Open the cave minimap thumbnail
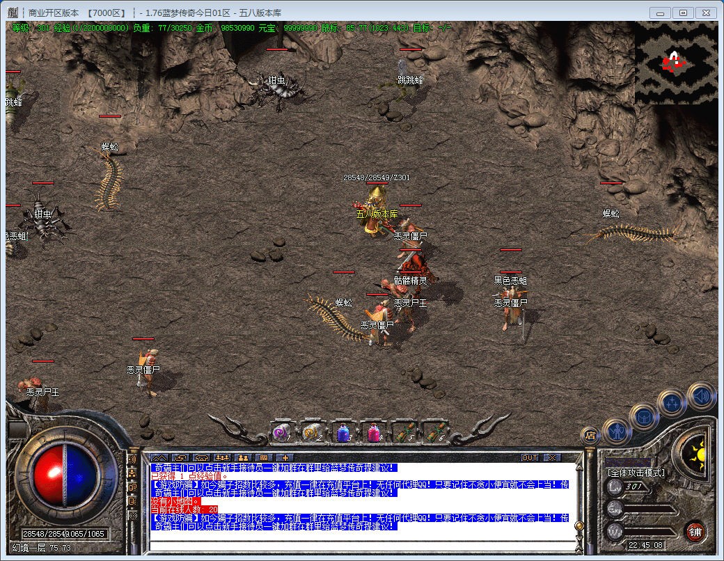The height and width of the screenshot is (561, 724). (x=676, y=63)
